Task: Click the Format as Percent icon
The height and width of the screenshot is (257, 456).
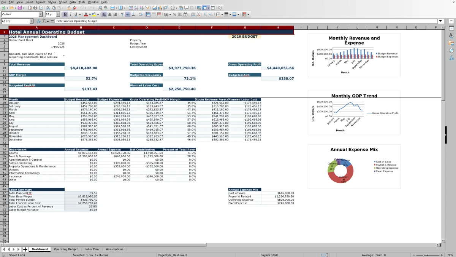Action: click(x=174, y=14)
